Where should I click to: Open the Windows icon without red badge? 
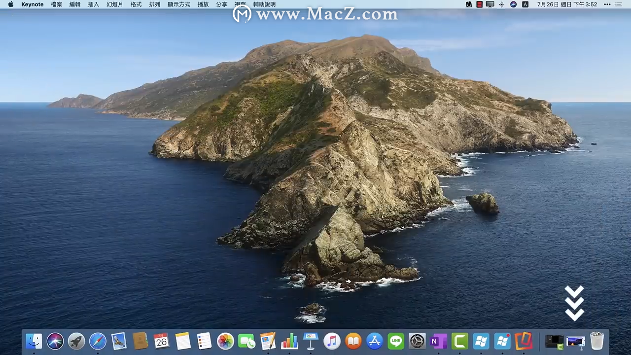[x=481, y=341]
